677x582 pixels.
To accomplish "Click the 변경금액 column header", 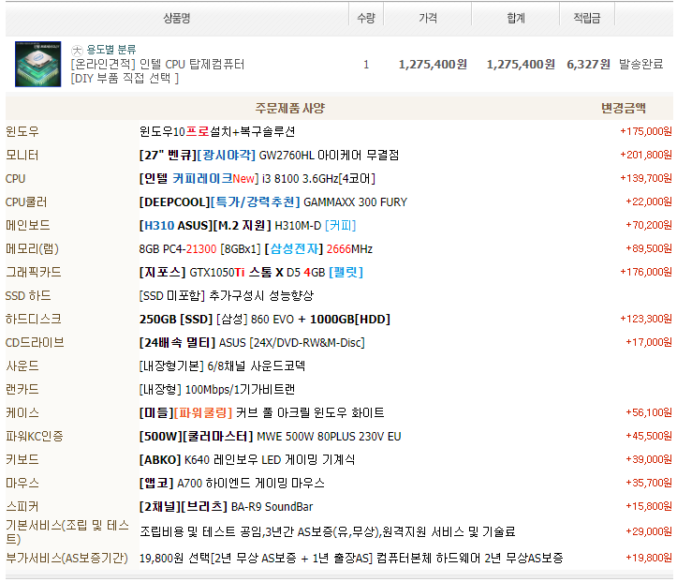I will [624, 108].
